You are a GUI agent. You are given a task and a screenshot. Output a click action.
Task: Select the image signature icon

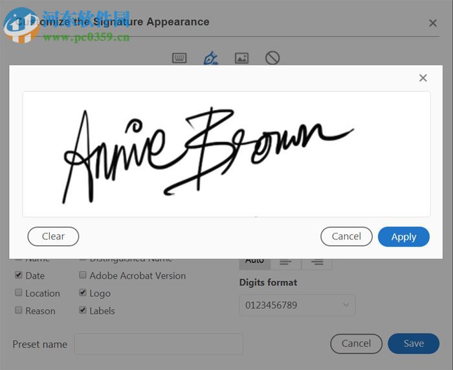point(241,58)
